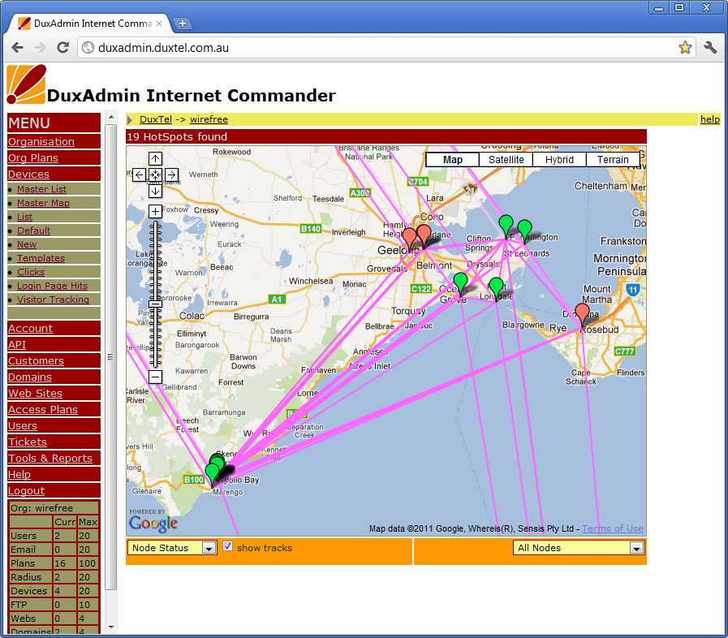Open the New device link

27,244
